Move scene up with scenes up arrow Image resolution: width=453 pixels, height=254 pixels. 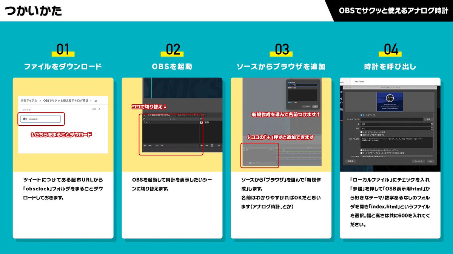pyautogui.click(x=157, y=146)
